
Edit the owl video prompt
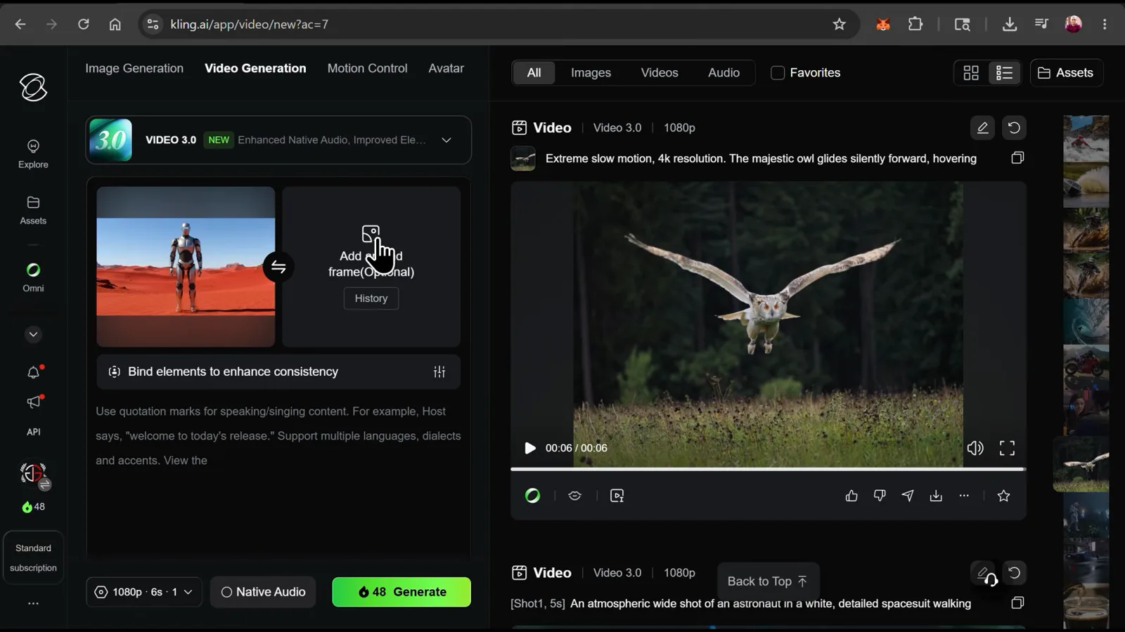click(982, 128)
